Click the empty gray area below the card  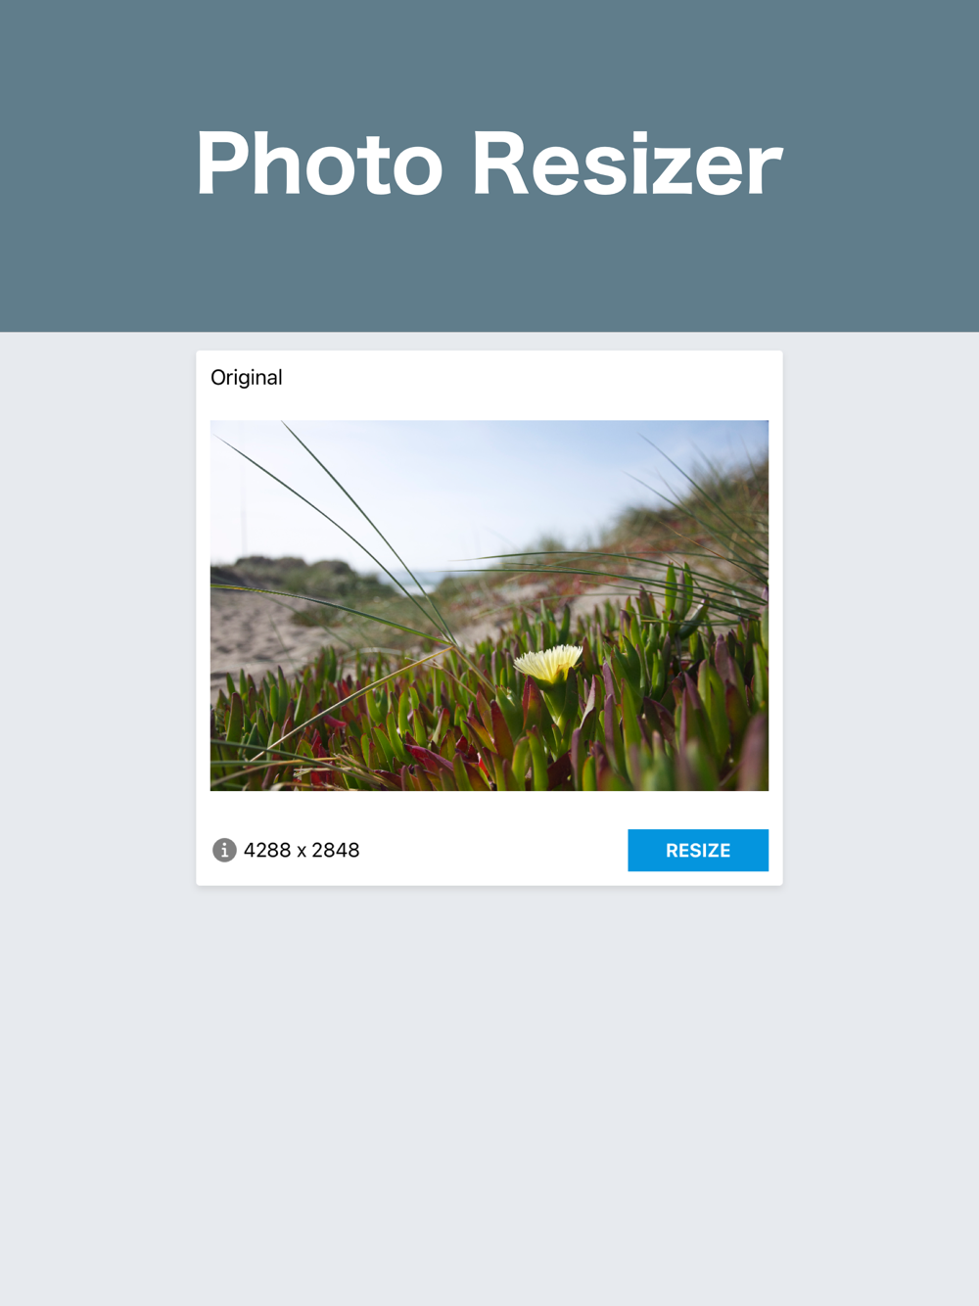tap(489, 1096)
